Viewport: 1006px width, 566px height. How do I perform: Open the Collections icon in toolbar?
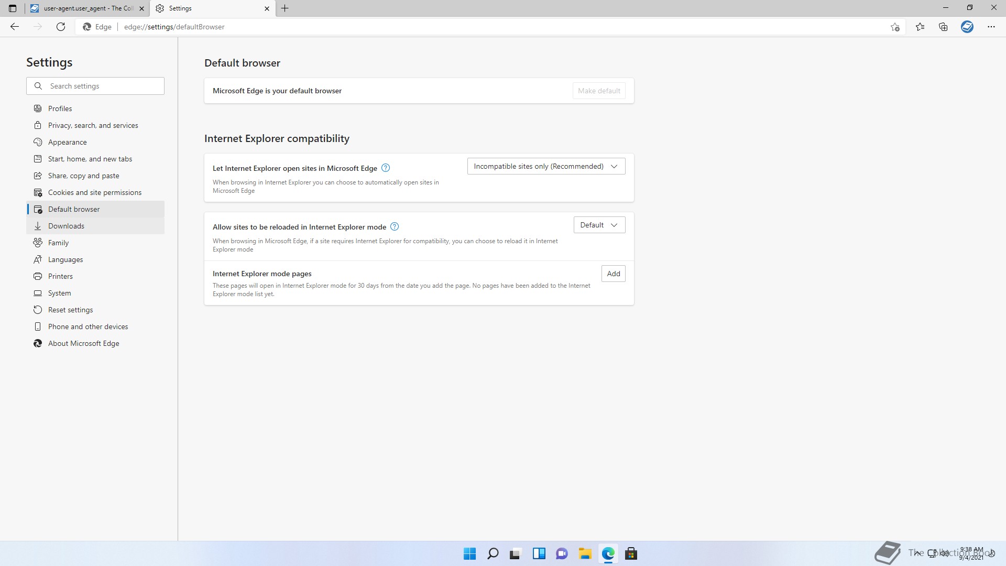(x=943, y=27)
